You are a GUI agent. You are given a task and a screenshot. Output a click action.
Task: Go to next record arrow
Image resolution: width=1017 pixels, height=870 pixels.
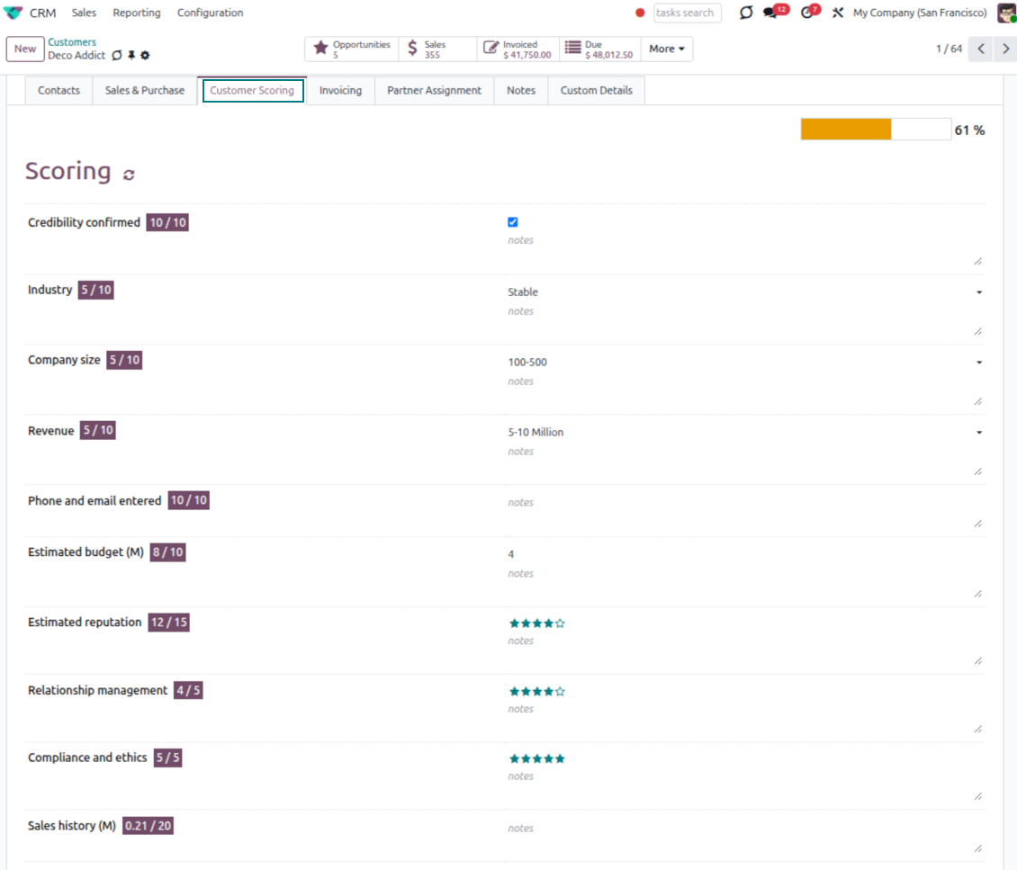[1005, 49]
